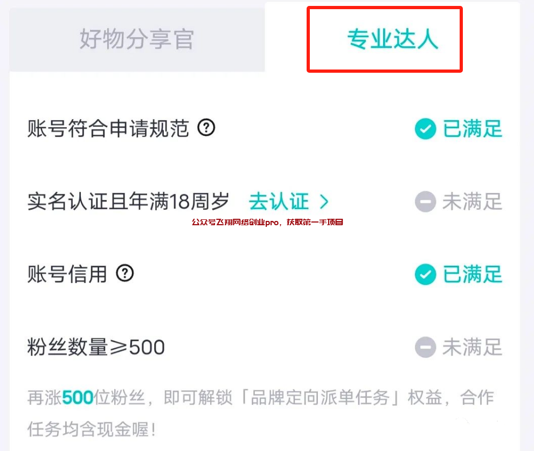Click the green checkmark beside 账号符合申请规范
Screen dimensions: 534x451
coord(425,129)
